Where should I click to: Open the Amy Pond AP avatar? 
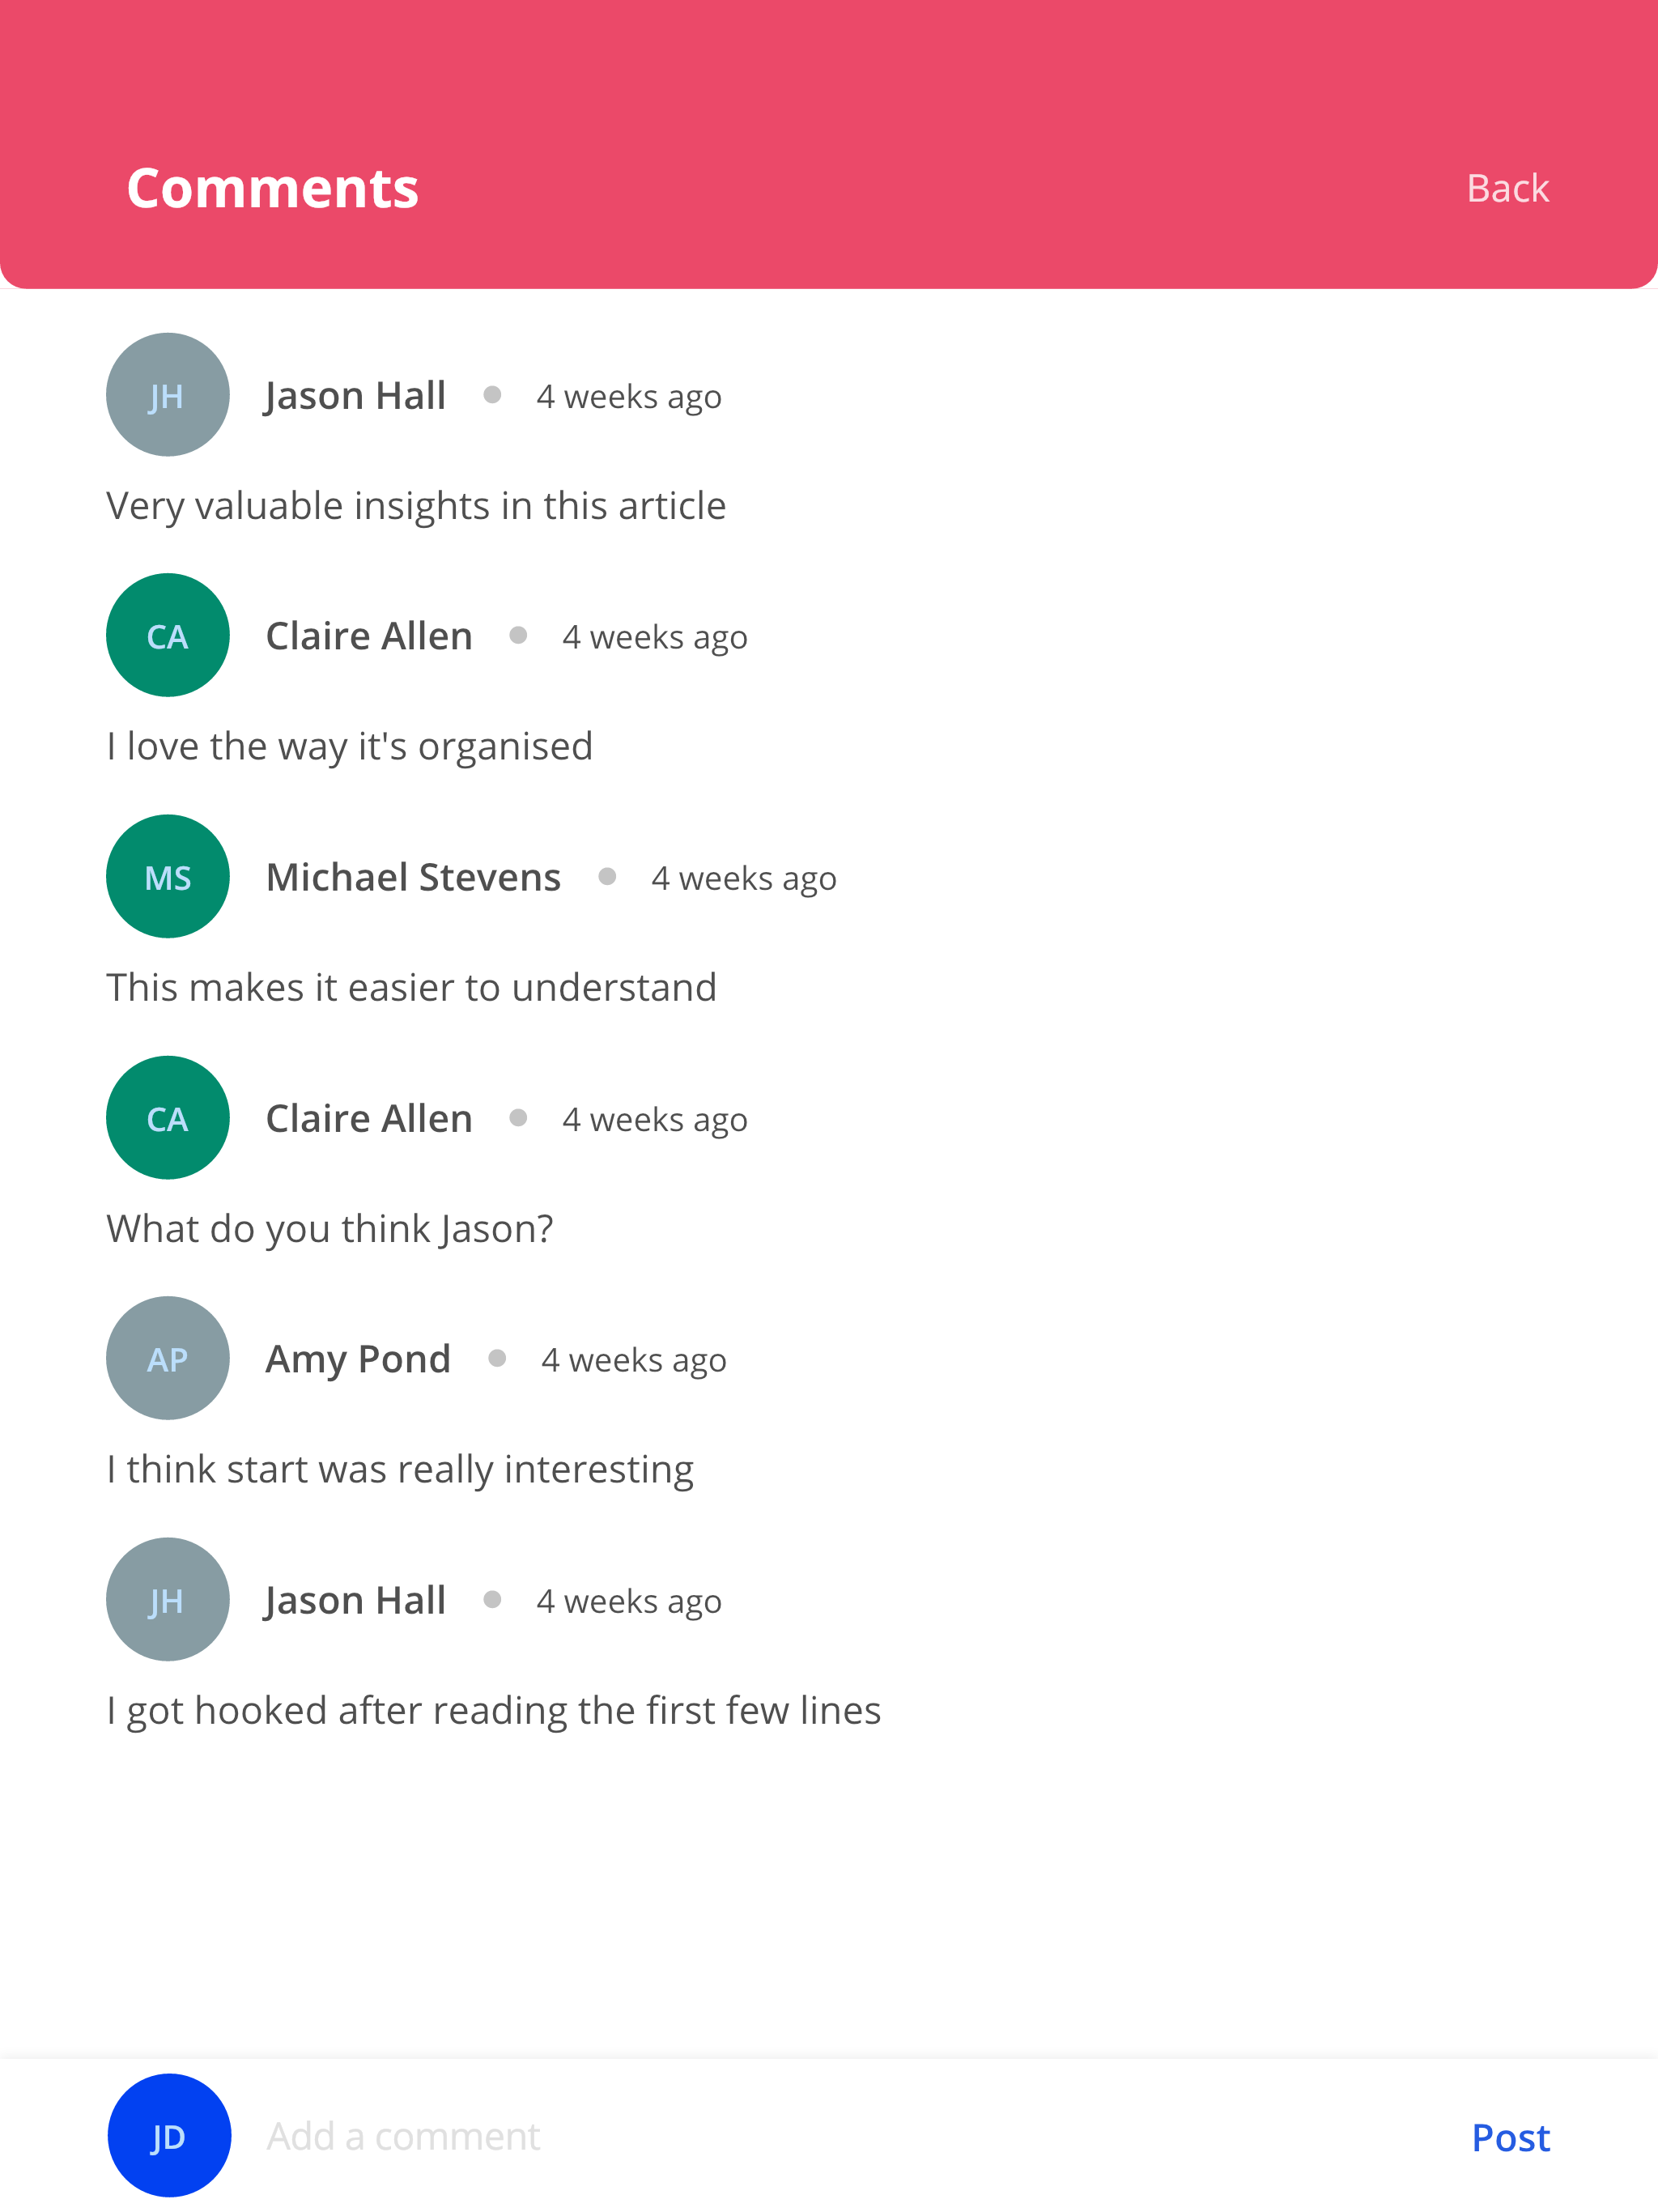coord(168,1358)
